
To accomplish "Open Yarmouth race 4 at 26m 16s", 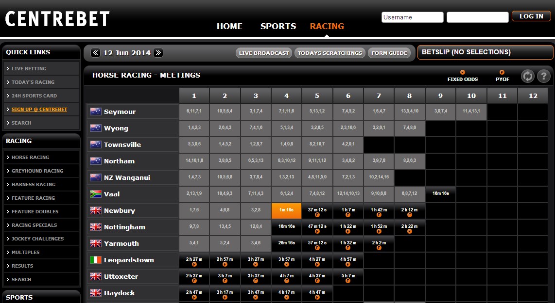I will [286, 243].
